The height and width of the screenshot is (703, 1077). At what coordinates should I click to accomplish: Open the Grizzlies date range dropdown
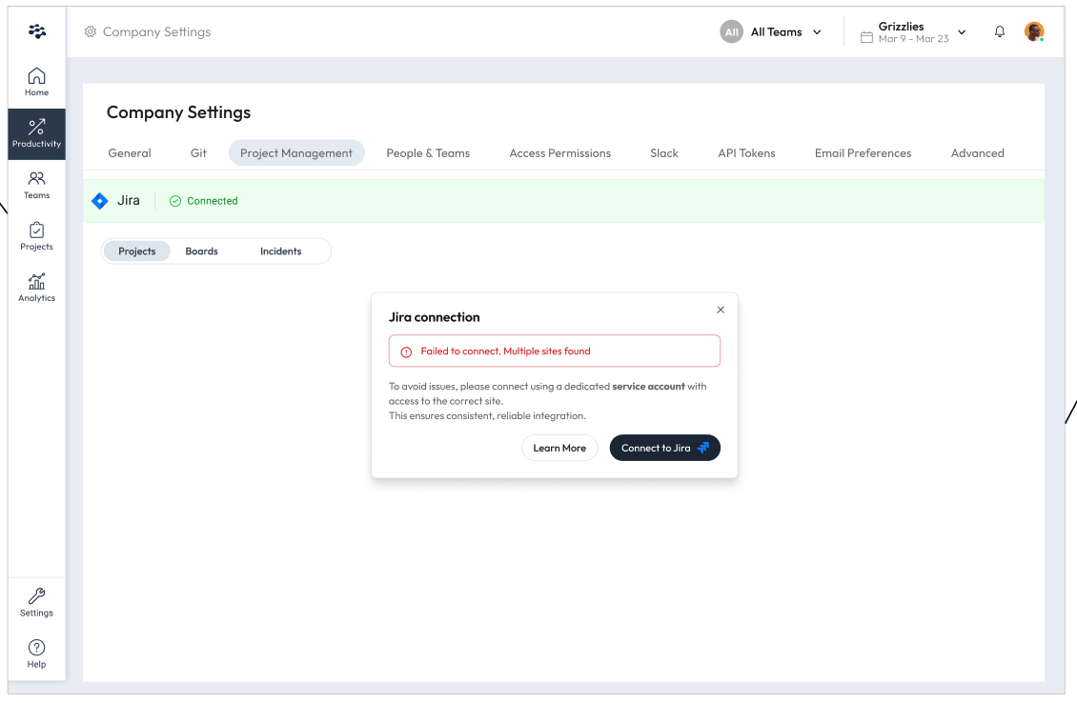point(913,32)
